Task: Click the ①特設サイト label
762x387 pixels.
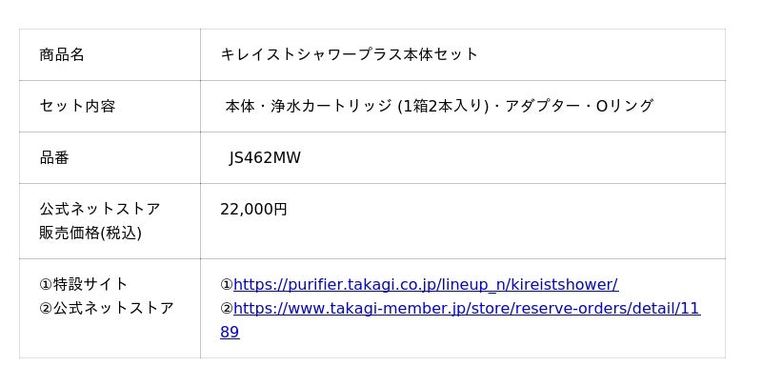Action: pos(84,284)
